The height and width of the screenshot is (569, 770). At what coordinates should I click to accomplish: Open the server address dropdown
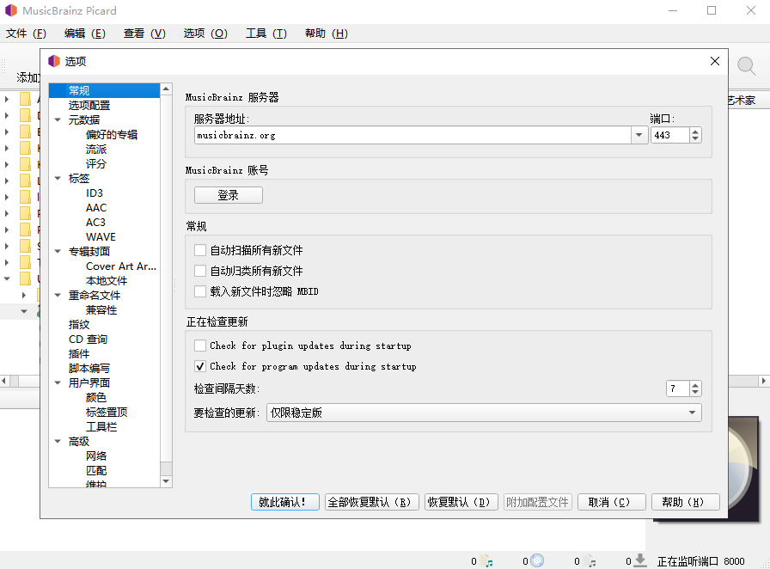[x=639, y=135]
